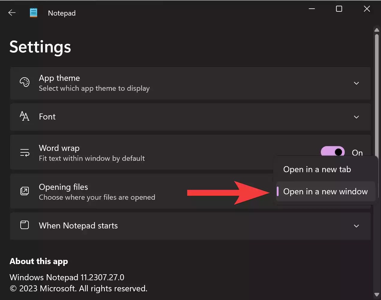Click the Font icon

pos(24,117)
